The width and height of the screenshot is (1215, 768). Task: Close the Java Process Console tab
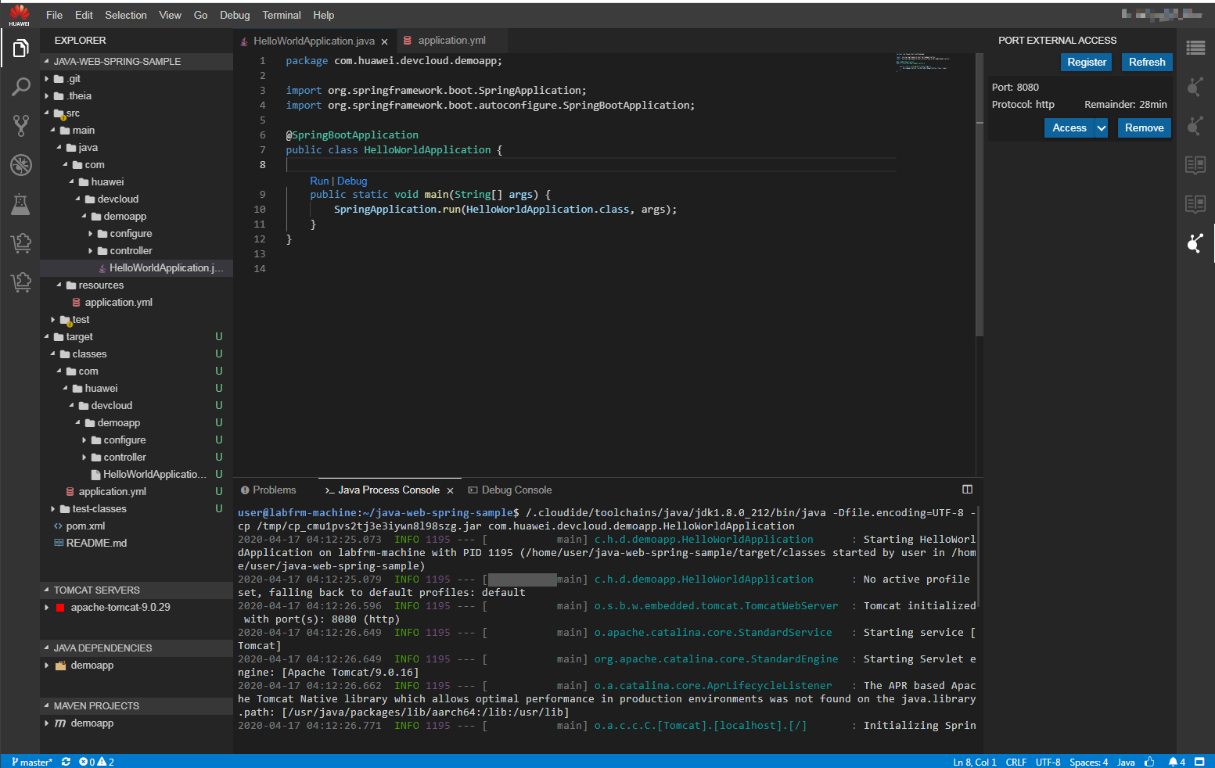coord(450,491)
